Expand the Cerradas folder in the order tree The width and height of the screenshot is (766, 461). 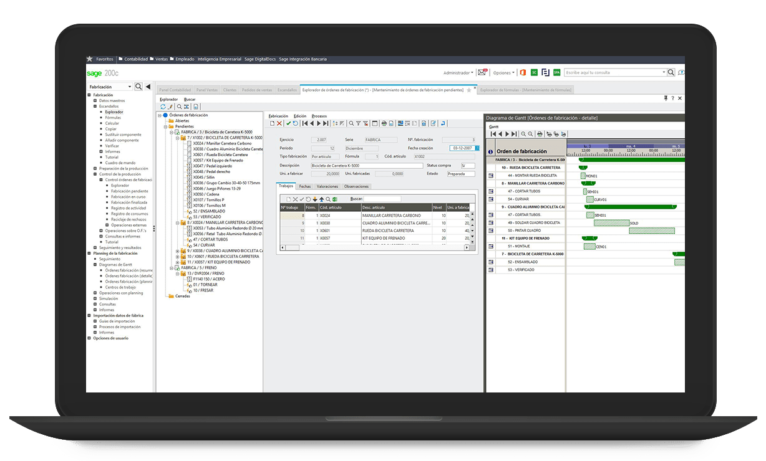[183, 295]
